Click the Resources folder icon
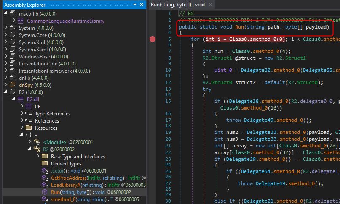The height and width of the screenshot is (204, 340). [29, 128]
